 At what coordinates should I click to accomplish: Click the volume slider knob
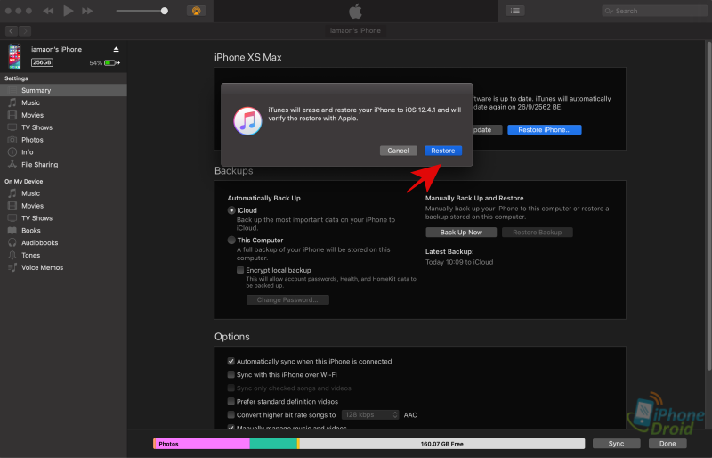pos(165,11)
